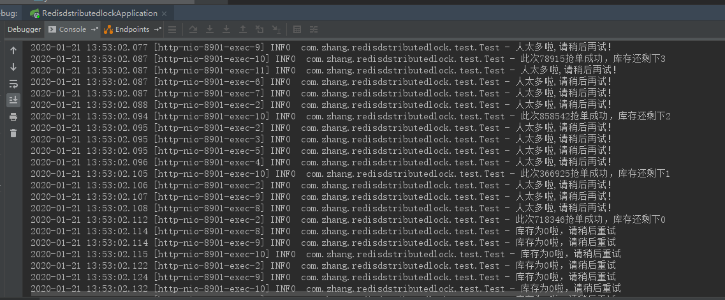Click the pin icon beside the Endpoints tab
This screenshot has height=300, width=725.
pos(157,29)
